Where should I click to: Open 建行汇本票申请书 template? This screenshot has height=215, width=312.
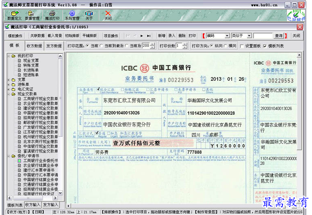coord(39,170)
